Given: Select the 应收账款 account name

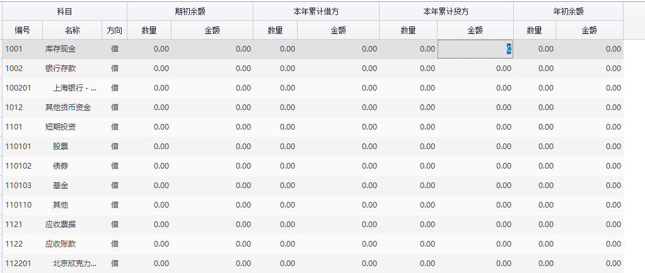Looking at the screenshot, I should point(61,244).
